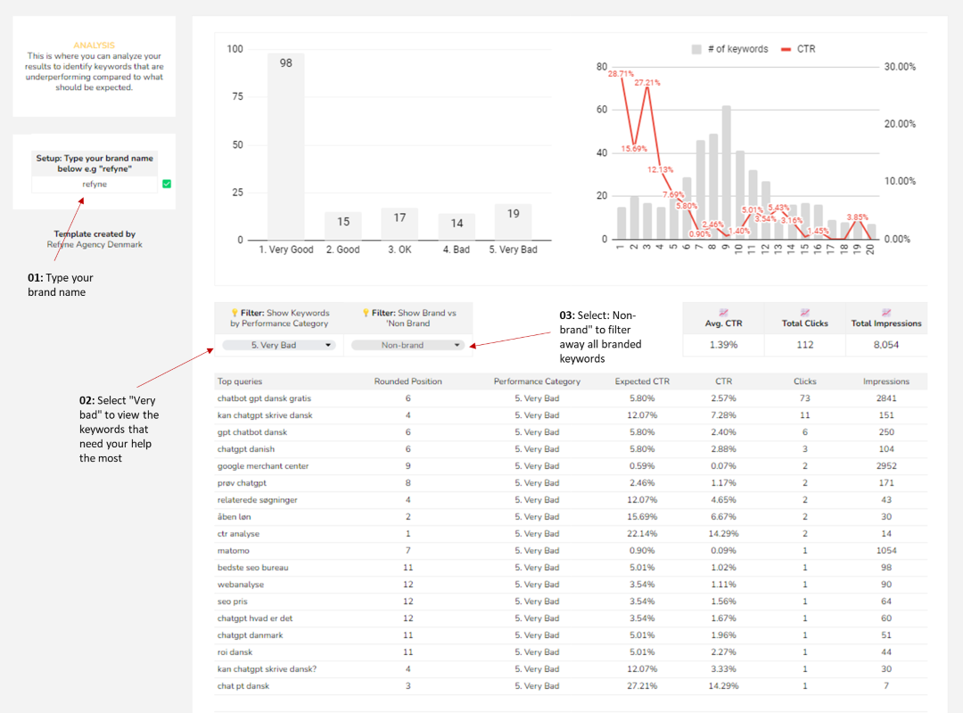Click CTR value 7.28% in table

pyautogui.click(x=723, y=415)
